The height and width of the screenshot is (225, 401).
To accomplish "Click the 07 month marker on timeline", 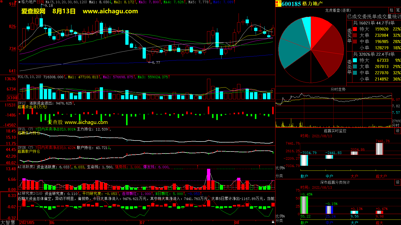I will (x=142, y=222).
